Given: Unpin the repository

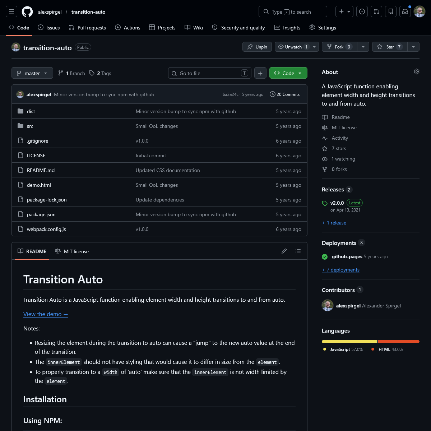Looking at the screenshot, I should (257, 47).
